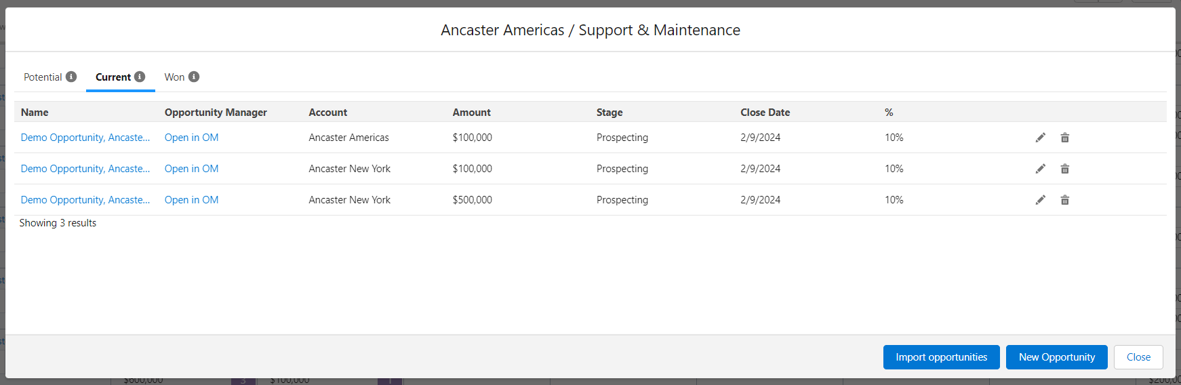Delete the Ancaster Americas opportunity row

(1065, 138)
